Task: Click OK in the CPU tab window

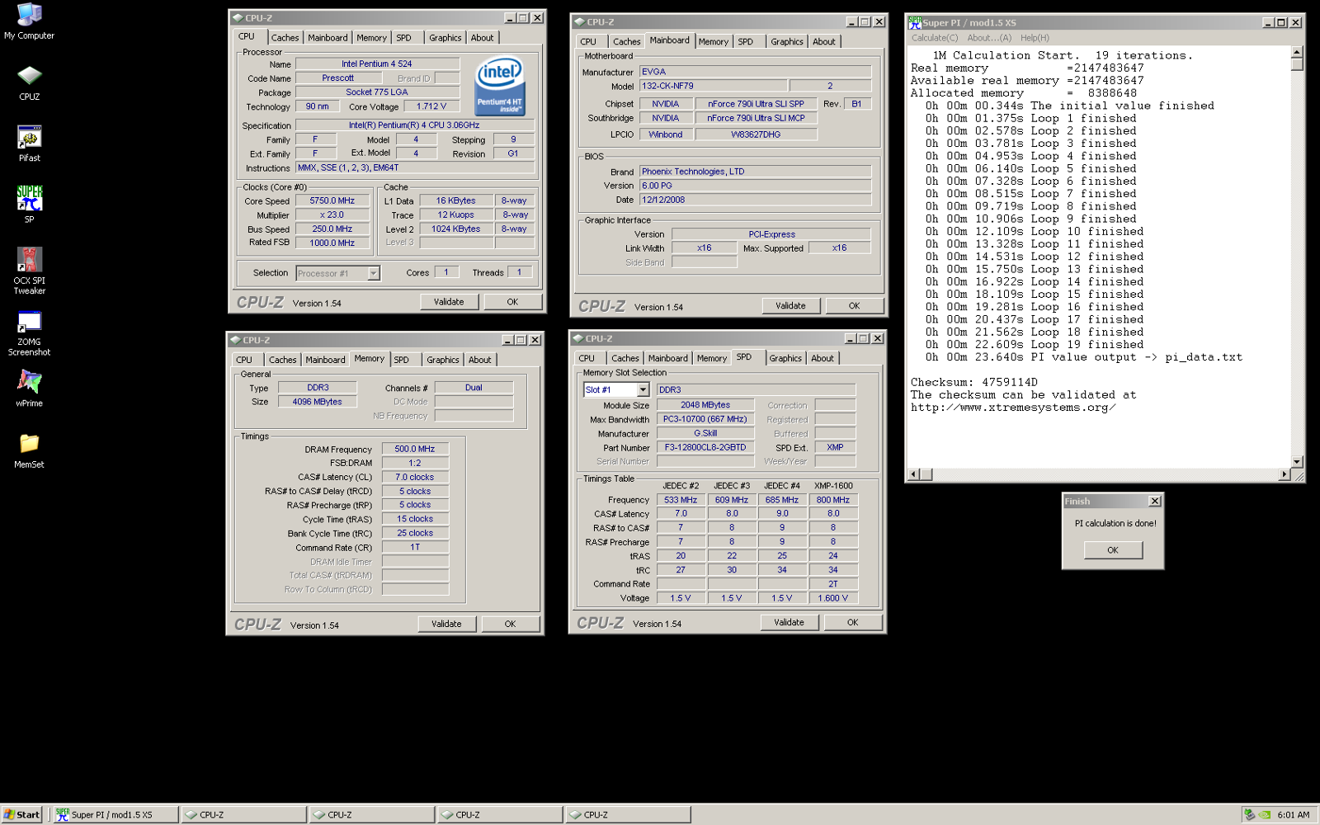Action: pos(512,302)
